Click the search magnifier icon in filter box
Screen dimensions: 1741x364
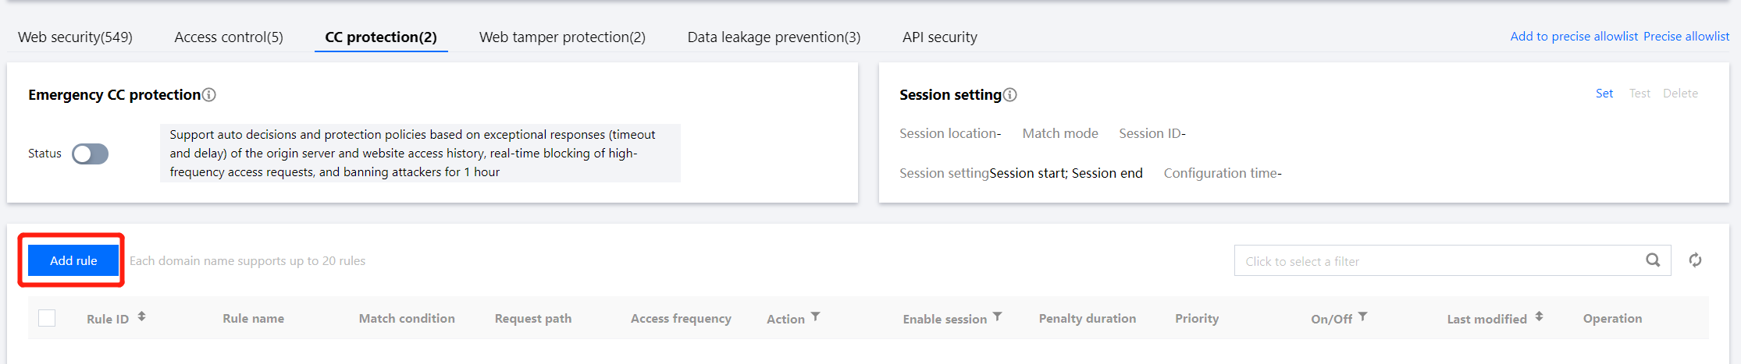pyautogui.click(x=1652, y=260)
